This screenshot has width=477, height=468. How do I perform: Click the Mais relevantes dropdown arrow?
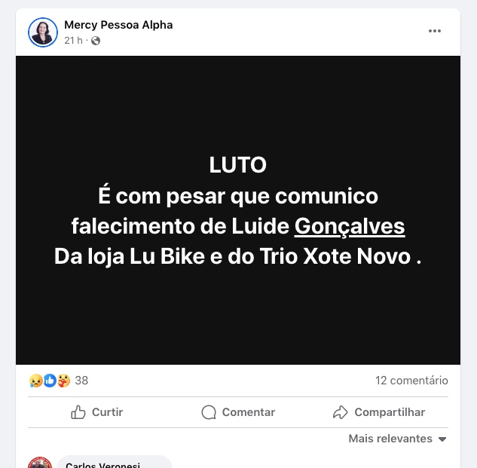click(442, 439)
